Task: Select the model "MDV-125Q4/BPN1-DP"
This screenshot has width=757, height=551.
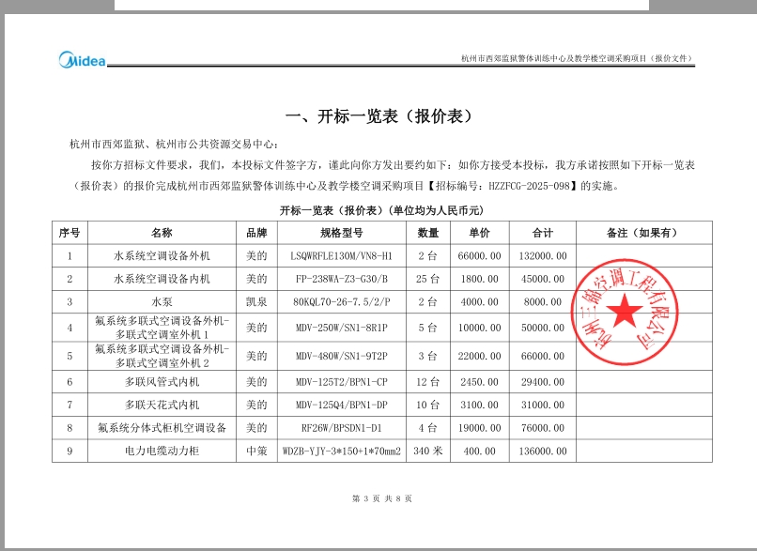Action: coord(341,405)
